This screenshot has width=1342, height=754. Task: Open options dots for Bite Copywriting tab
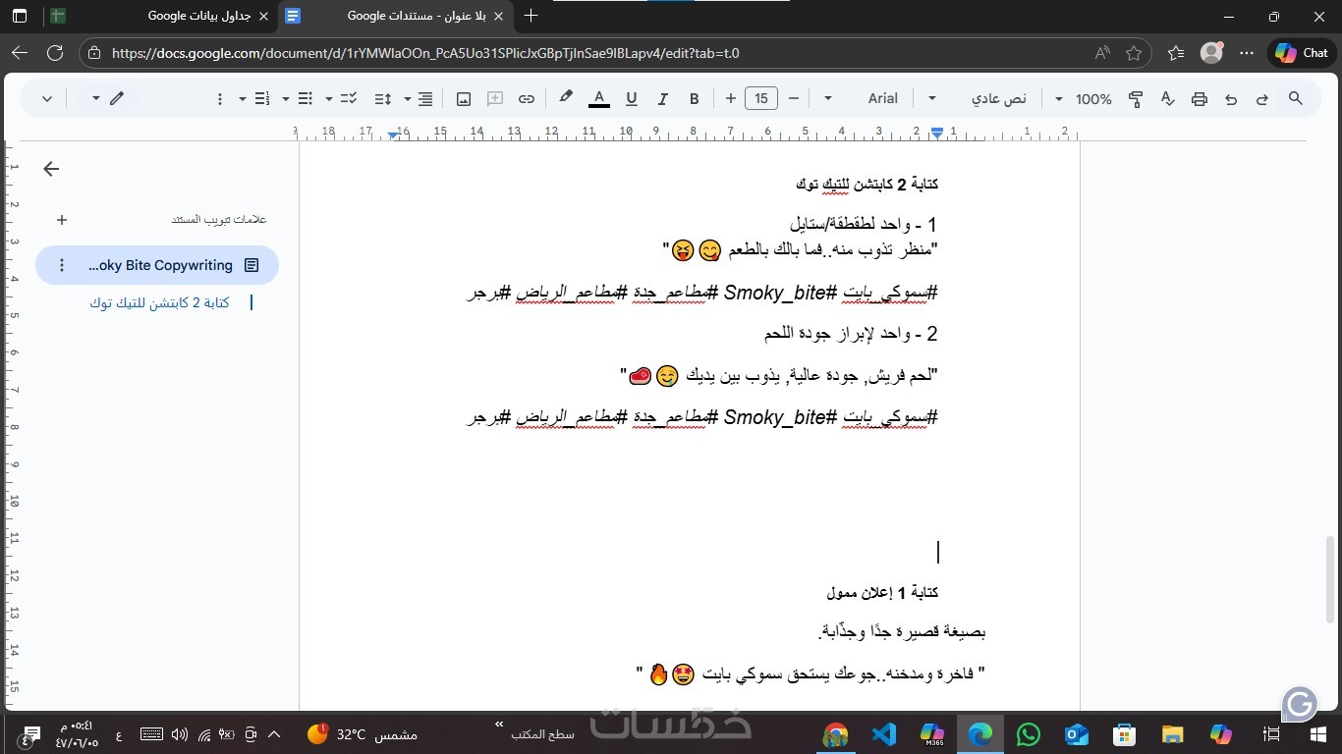[x=62, y=265]
